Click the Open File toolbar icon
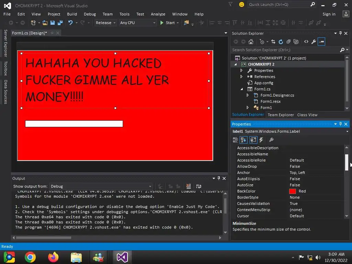 [45, 23]
